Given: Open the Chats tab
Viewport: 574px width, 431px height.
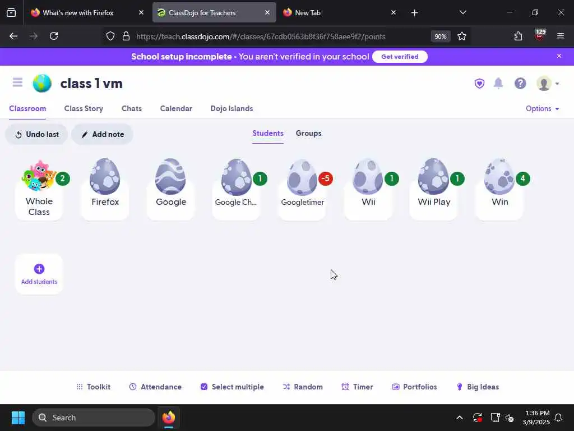Looking at the screenshot, I should point(131,108).
